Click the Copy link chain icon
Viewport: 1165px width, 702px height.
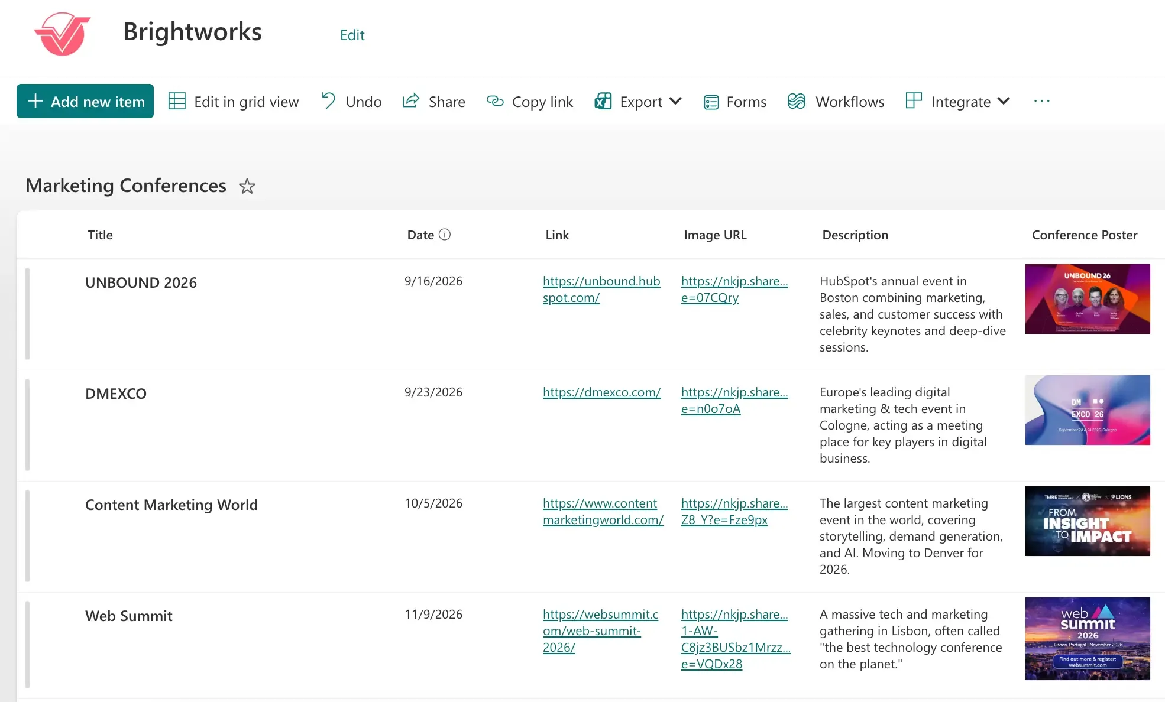point(495,101)
